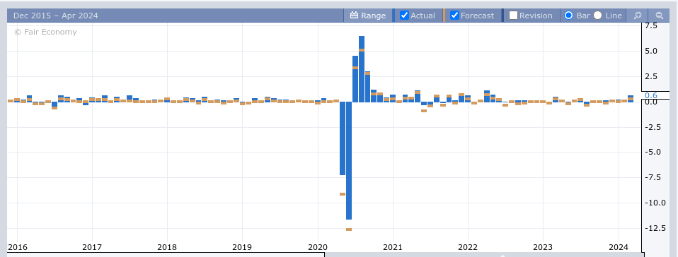Click the 2020 x-axis year label
The width and height of the screenshot is (678, 257).
(x=317, y=247)
